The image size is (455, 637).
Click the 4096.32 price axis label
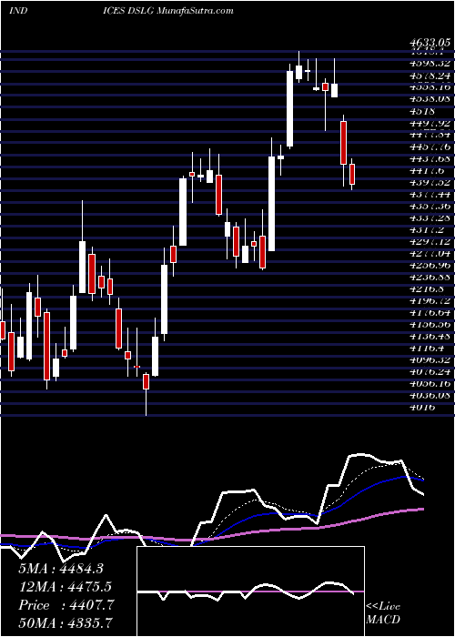click(x=430, y=360)
